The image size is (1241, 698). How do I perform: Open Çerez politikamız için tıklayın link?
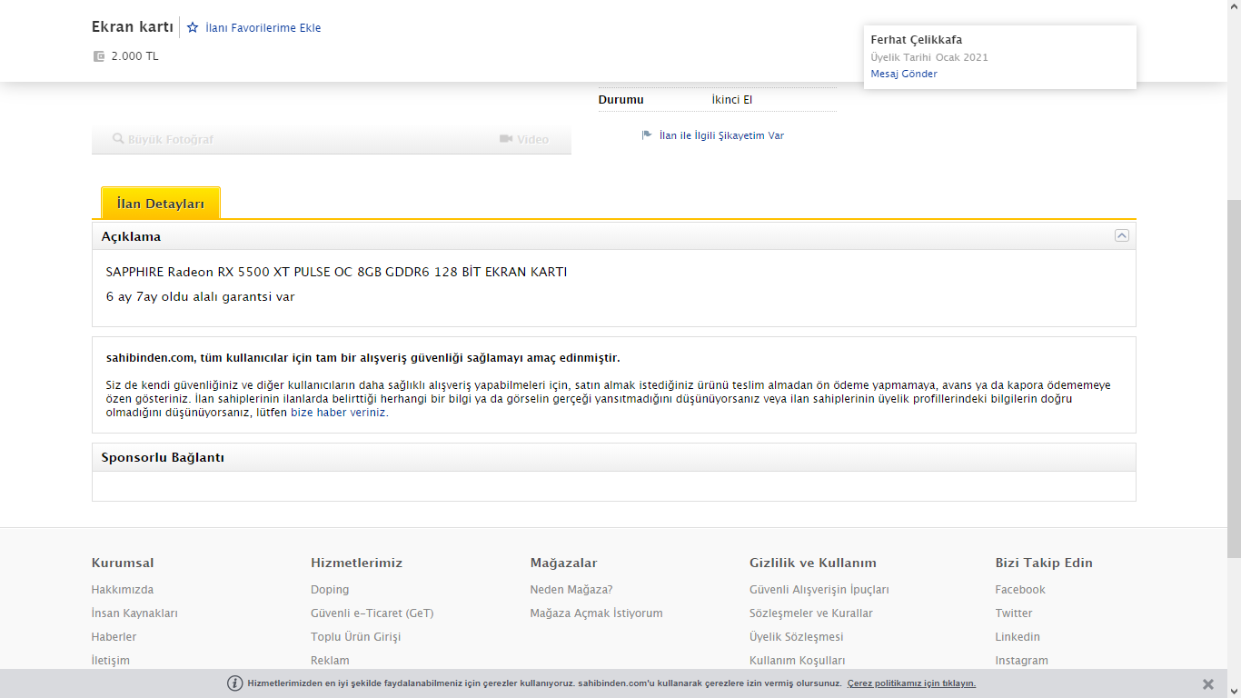[911, 683]
